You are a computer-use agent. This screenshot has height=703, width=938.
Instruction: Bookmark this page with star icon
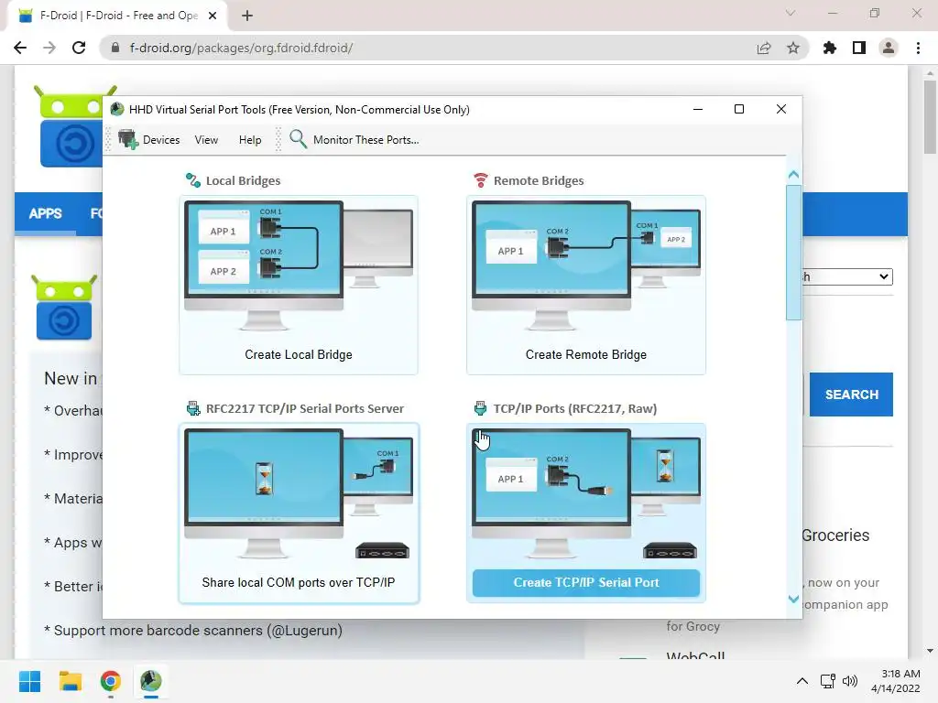click(792, 48)
